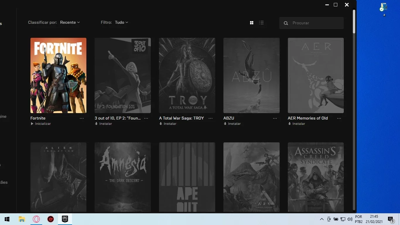Image resolution: width=400 pixels, height=225 pixels.
Task: Click the POR PTB2 language indicator
Action: (359, 219)
